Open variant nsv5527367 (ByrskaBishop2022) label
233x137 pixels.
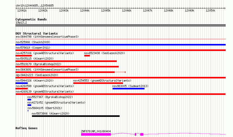[50, 97]
